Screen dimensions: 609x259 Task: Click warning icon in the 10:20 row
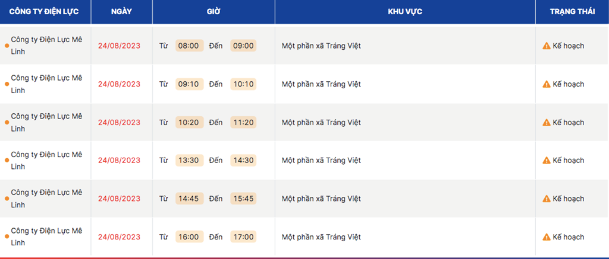[547, 122]
